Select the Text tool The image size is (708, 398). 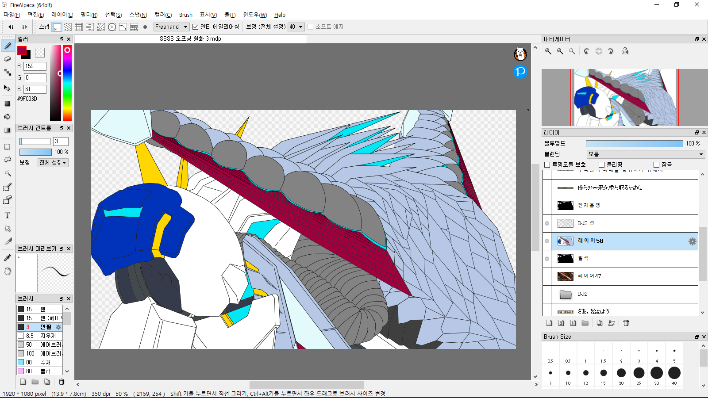pos(8,215)
